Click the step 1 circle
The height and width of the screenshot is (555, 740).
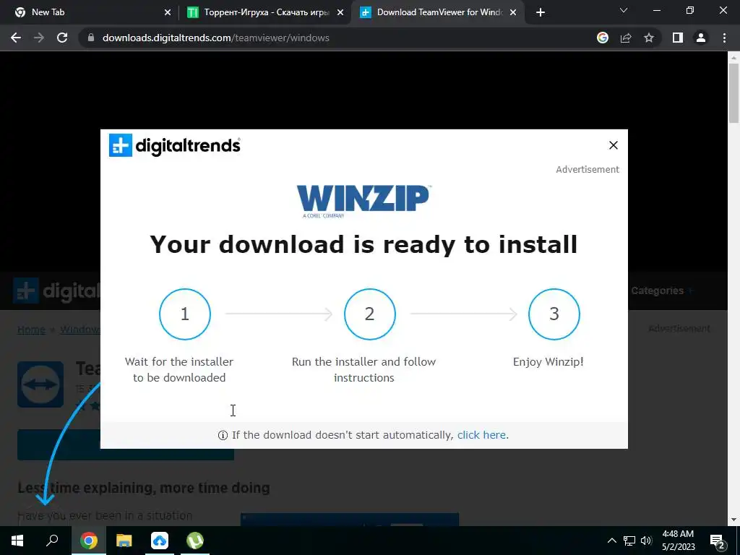point(185,314)
